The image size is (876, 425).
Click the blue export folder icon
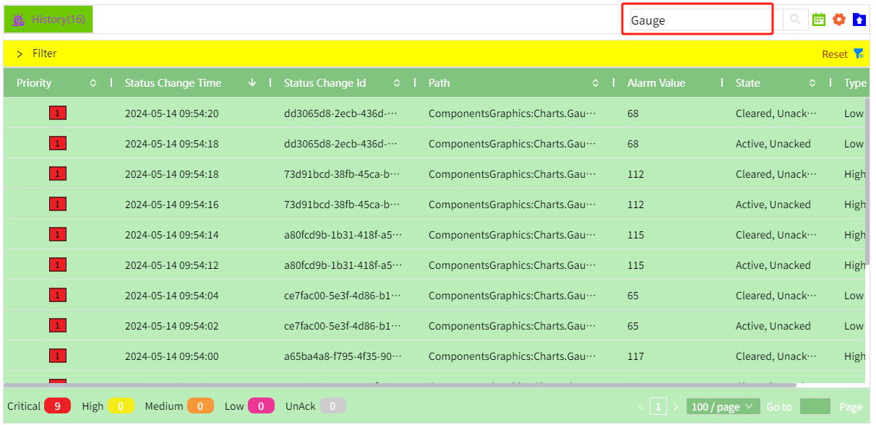point(859,20)
